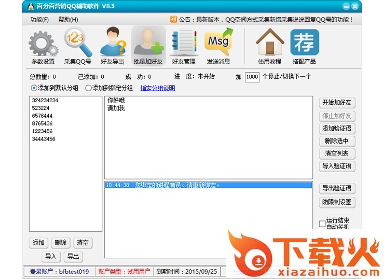Select QQ number 523224
Image resolution: width=384 pixels, height=279 pixels.
click(x=40, y=108)
